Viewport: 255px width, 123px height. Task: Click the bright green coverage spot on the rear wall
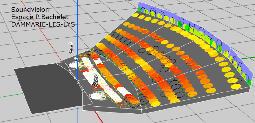point(179,24)
